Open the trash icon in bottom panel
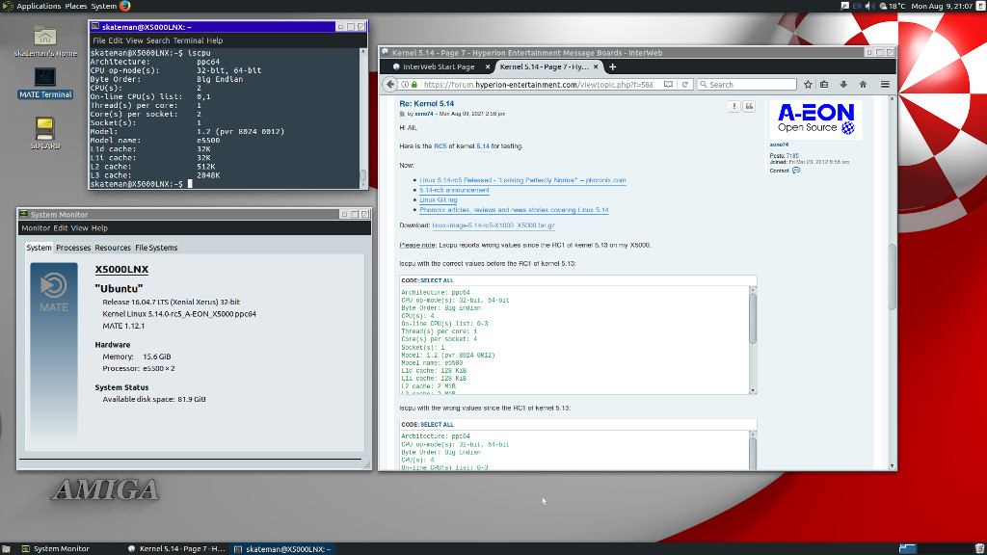The width and height of the screenshot is (987, 555). (979, 548)
